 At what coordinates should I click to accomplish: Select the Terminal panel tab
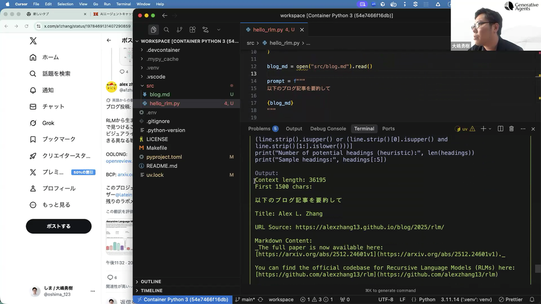tap(364, 129)
